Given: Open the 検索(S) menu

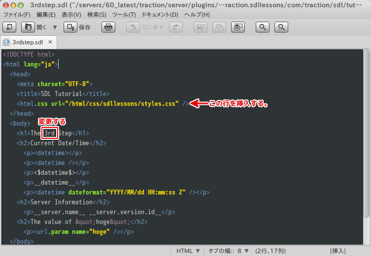Looking at the screenshot, I should click(x=97, y=15).
